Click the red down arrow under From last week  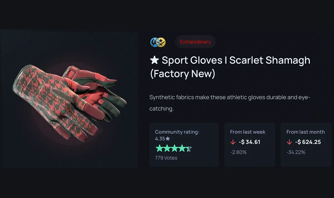(233, 142)
